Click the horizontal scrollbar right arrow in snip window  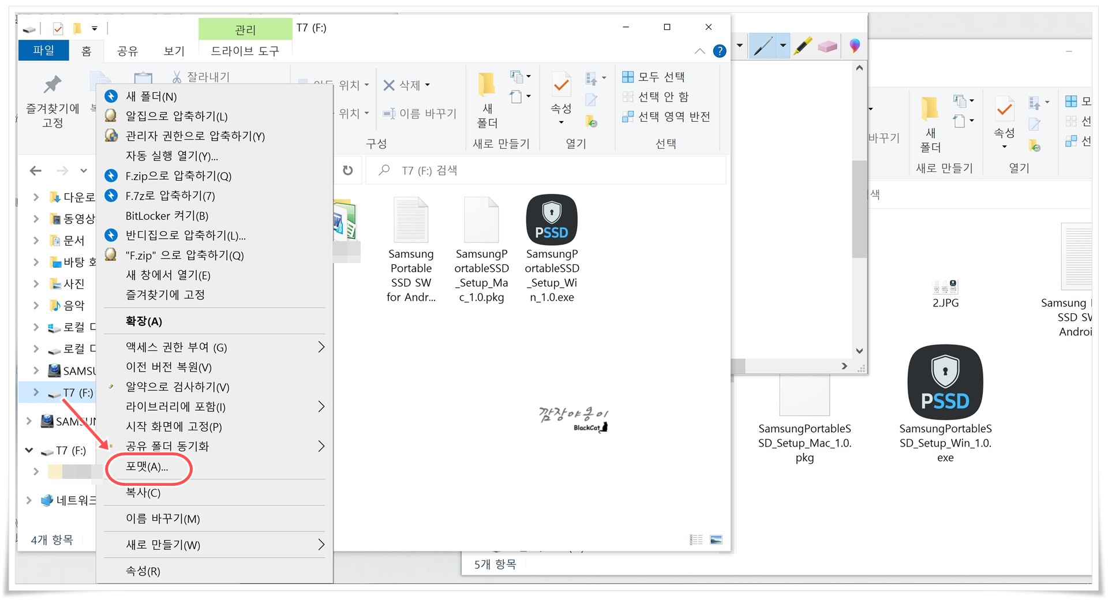844,366
